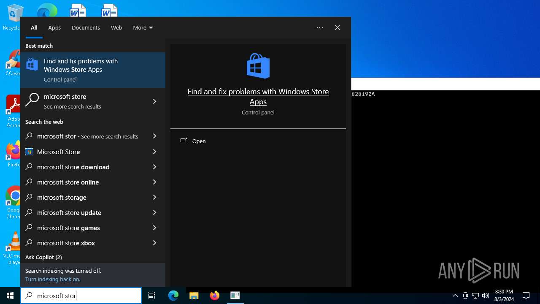
Task: Open network status tray icon
Action: [475, 296]
